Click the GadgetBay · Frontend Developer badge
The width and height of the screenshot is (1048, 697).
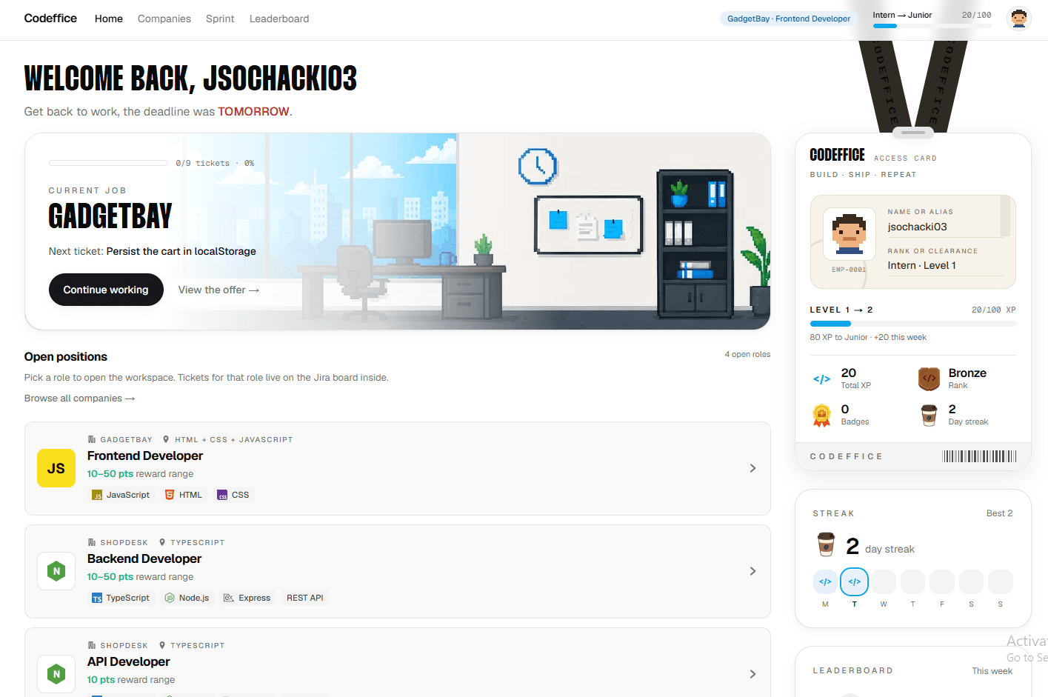pyautogui.click(x=789, y=19)
